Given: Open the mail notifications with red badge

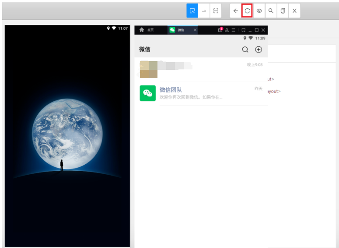Looking at the screenshot, I should point(220,30).
